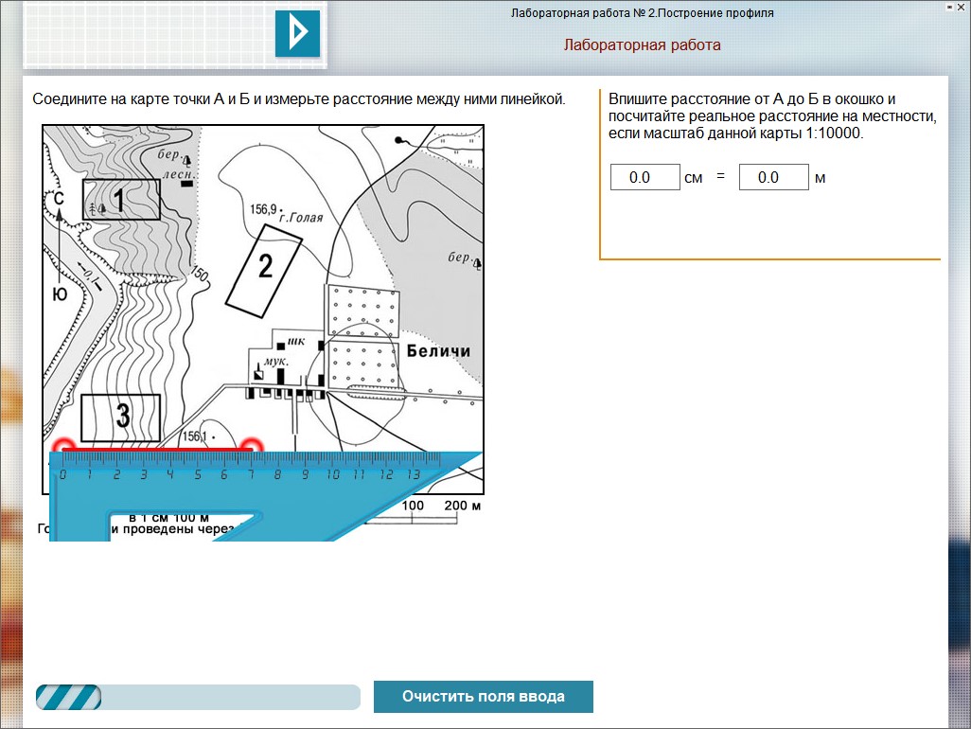Click the red line between the points
The width and height of the screenshot is (971, 729).
pyautogui.click(x=156, y=450)
